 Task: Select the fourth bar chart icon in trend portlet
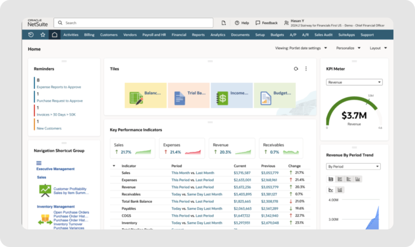[358, 179]
